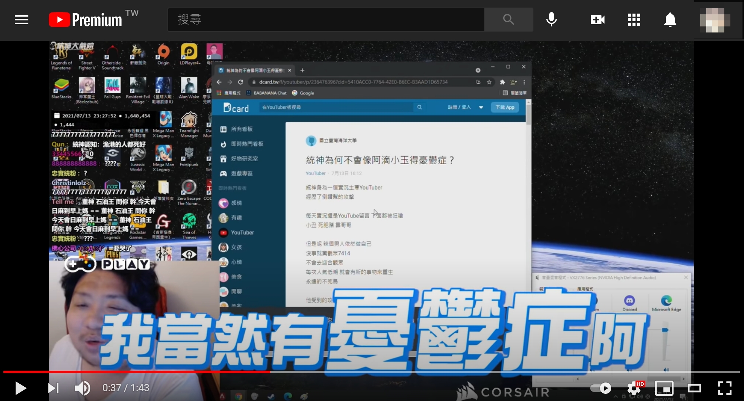Open the create video camera icon
744x401 pixels.
click(598, 20)
